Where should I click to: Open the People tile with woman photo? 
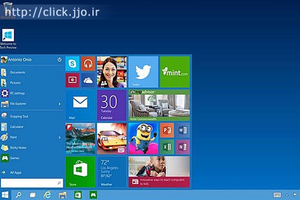click(x=112, y=72)
